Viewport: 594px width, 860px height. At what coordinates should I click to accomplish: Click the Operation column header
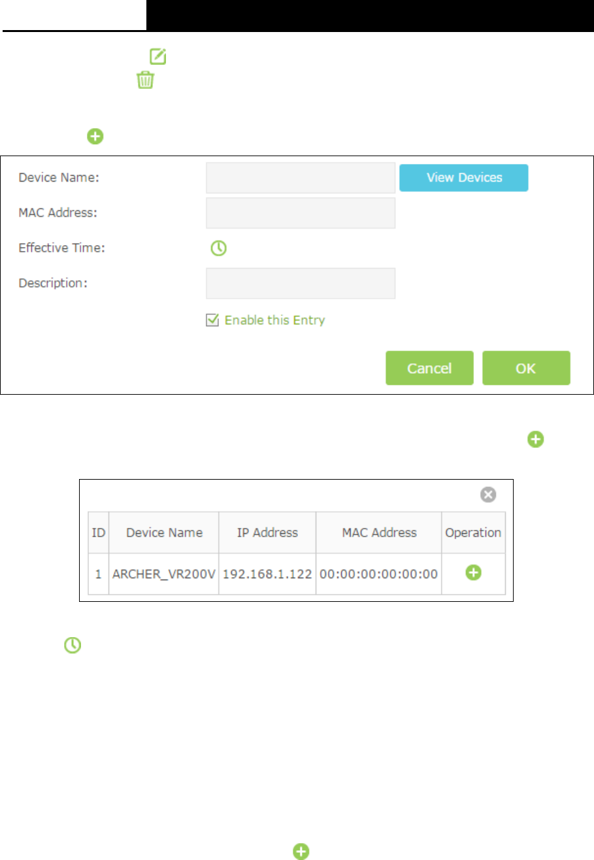click(x=473, y=533)
